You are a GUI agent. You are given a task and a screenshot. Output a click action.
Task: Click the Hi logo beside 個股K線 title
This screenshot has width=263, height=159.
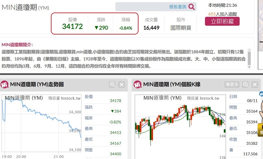[138, 84]
